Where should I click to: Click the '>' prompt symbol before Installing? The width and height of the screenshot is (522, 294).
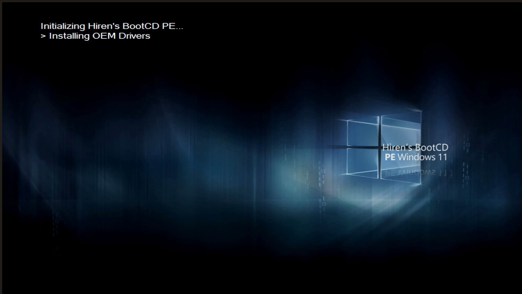coord(43,36)
